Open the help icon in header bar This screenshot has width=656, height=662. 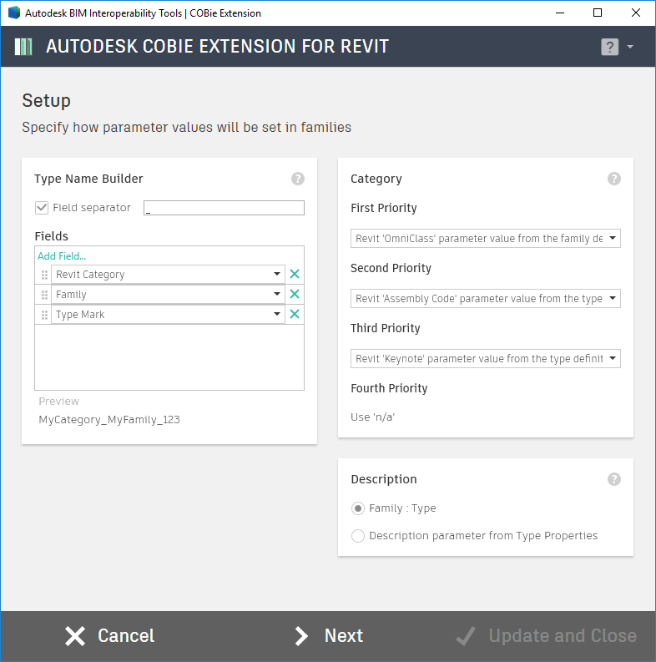pos(609,47)
